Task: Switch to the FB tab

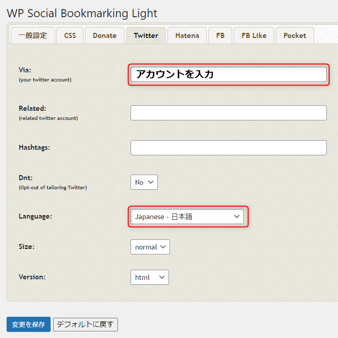Action: pyautogui.click(x=220, y=35)
